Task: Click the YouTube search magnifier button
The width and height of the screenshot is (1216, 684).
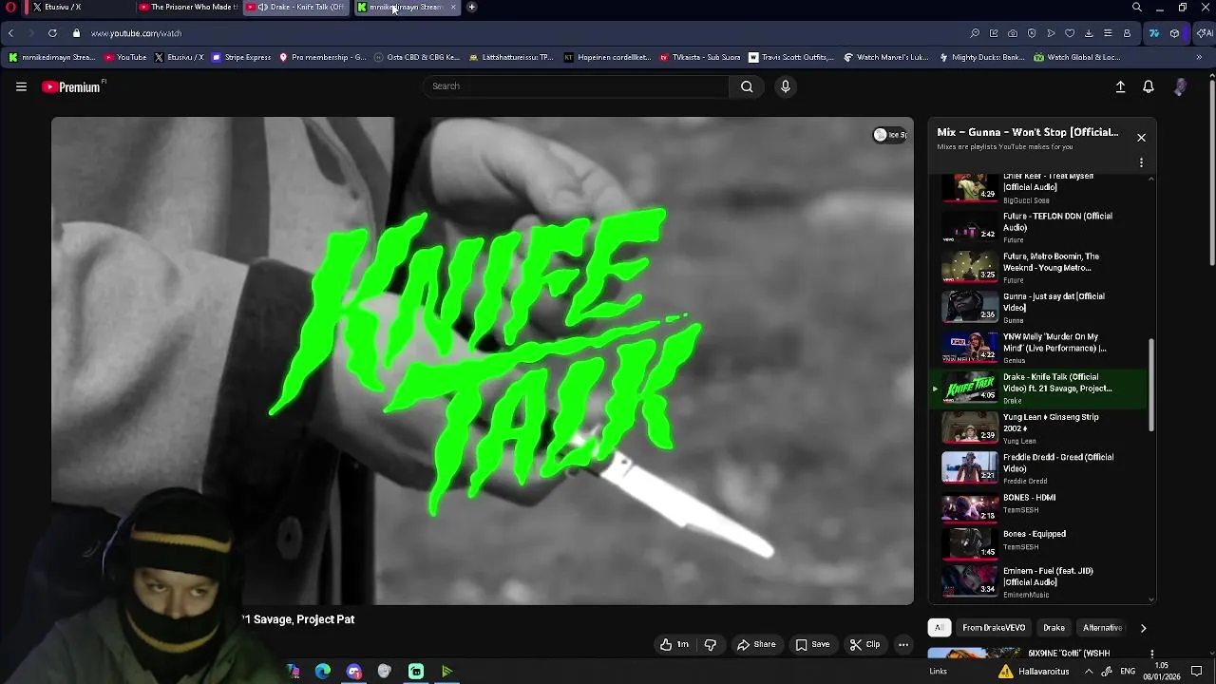Action: pos(747,86)
